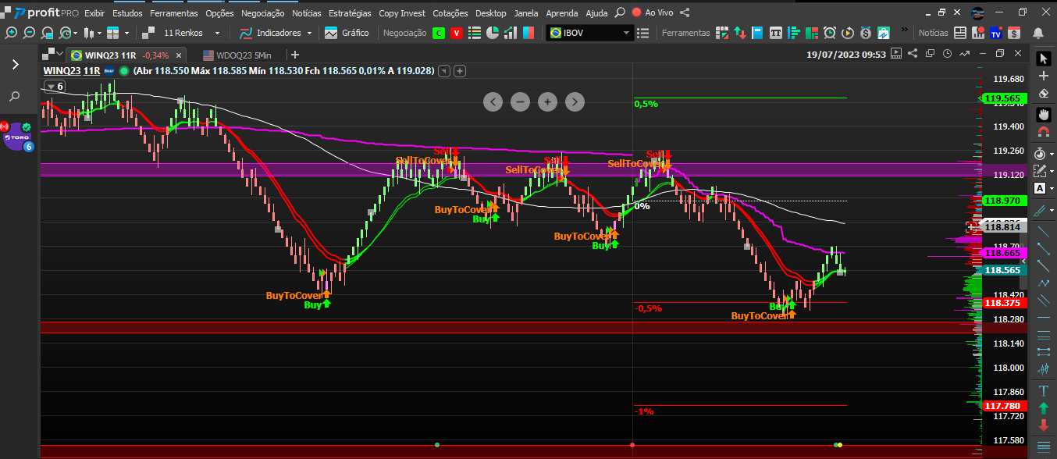Click the magenta 118.665 price label

1002,253
